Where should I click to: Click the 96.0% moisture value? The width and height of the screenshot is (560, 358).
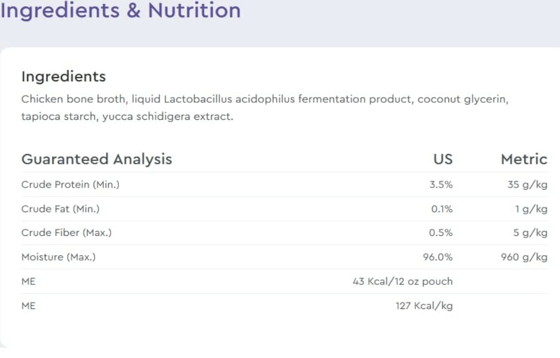tap(438, 257)
